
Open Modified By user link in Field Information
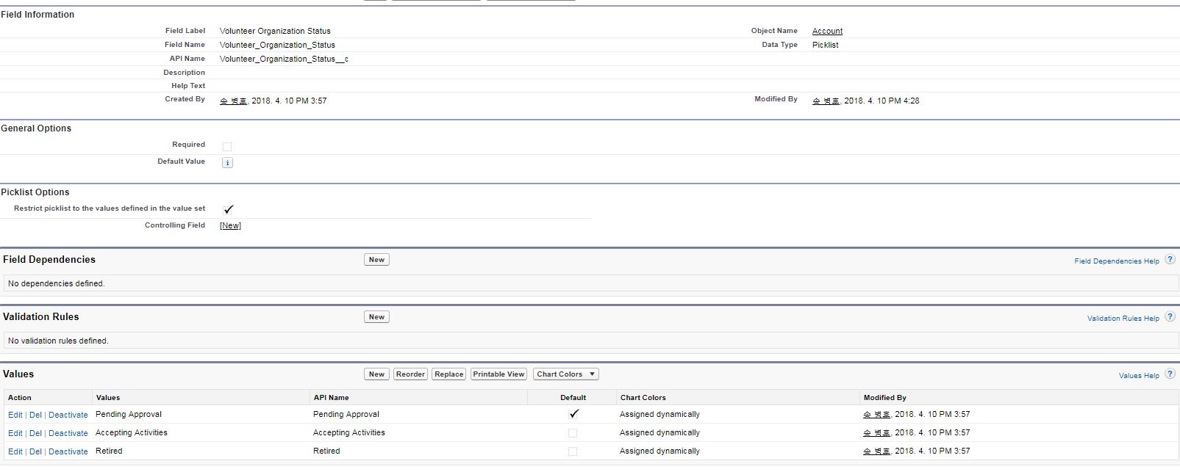[826, 101]
